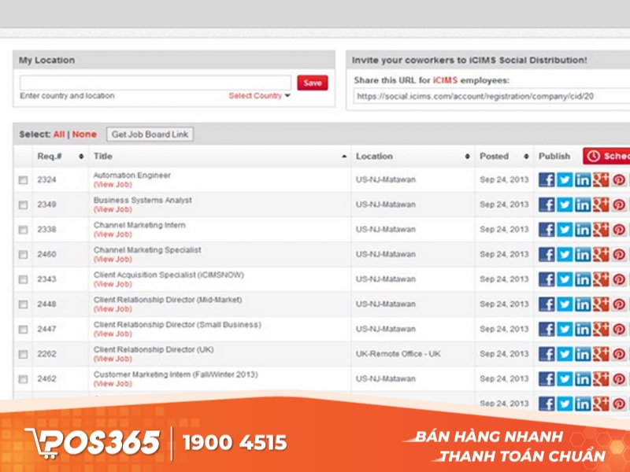Click View Job under Business Systems Analyst

click(x=113, y=210)
